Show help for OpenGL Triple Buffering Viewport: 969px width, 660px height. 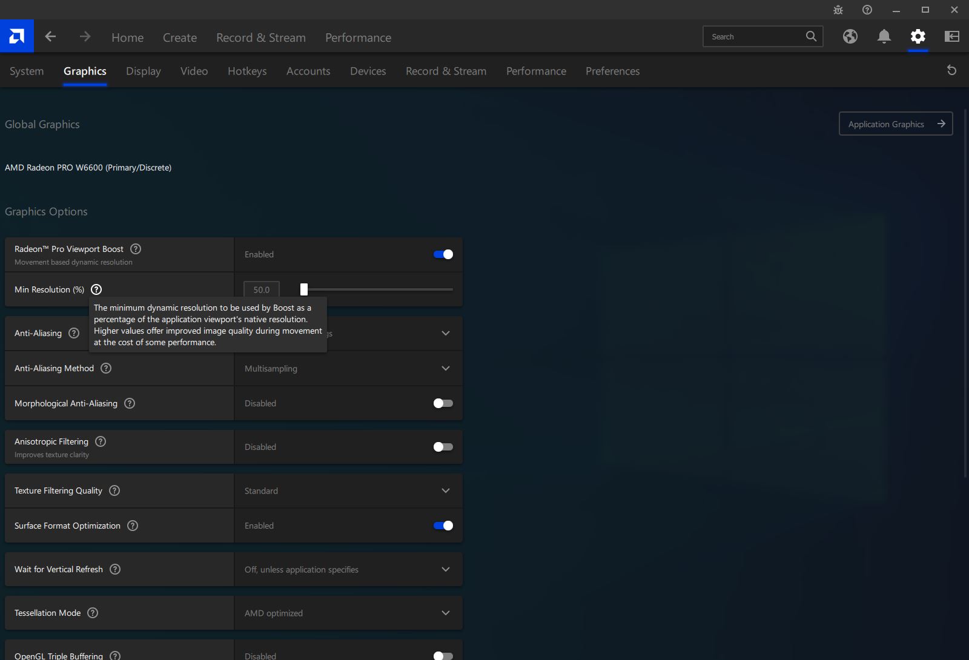pyautogui.click(x=115, y=656)
